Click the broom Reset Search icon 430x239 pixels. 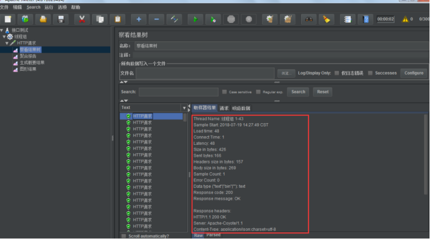(327, 20)
